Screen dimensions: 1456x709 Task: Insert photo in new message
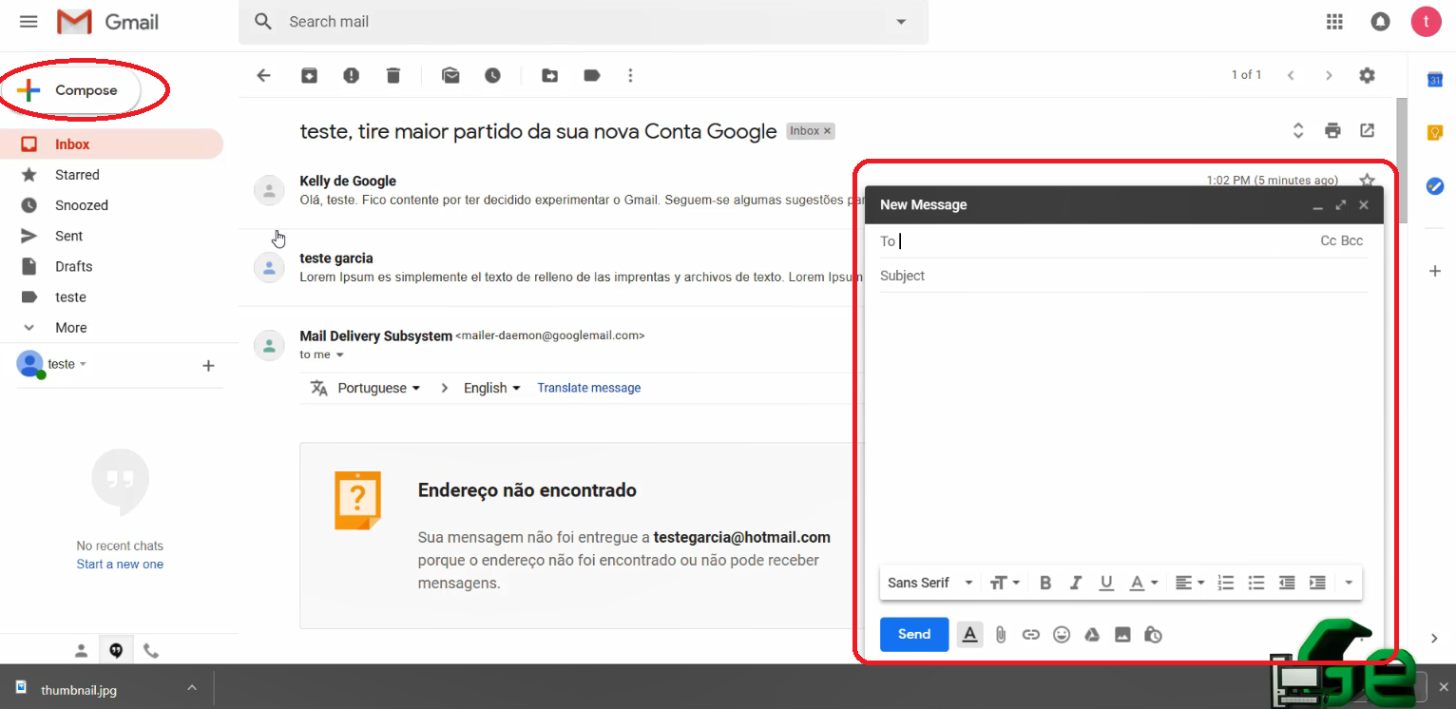pyautogui.click(x=1122, y=635)
